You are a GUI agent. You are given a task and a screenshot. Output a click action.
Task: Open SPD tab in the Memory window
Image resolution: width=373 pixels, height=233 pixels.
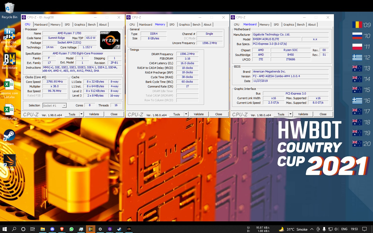(x=172, y=25)
